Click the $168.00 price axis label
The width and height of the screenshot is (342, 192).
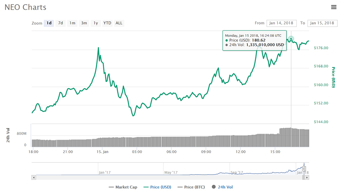click(321, 66)
